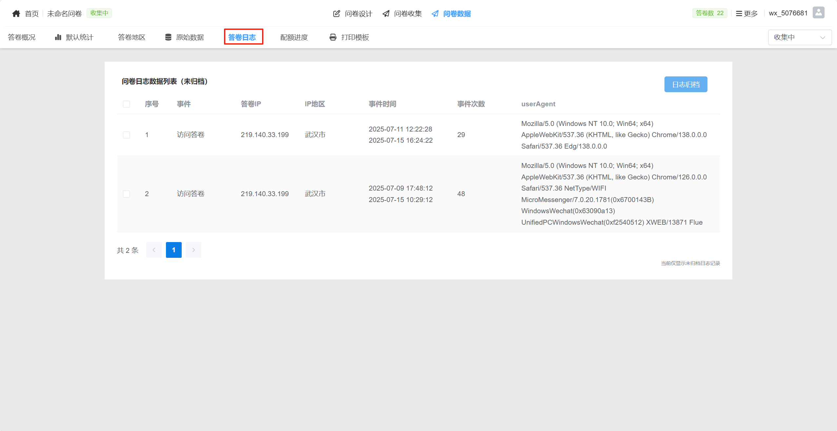Image resolution: width=837 pixels, height=431 pixels.
Task: Click the 日志归档 button
Action: tap(685, 84)
